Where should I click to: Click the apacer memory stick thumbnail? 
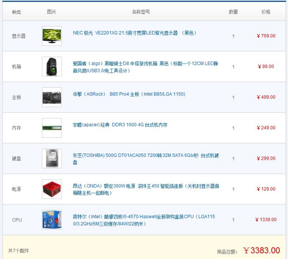[52, 128]
